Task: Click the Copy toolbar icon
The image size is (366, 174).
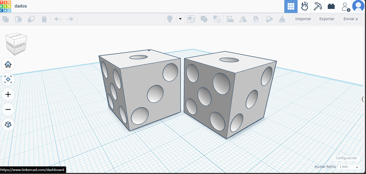Action: [x=5, y=19]
